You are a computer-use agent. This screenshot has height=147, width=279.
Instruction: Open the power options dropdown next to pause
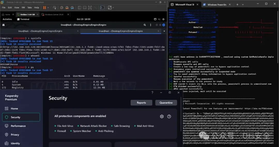tap(48, 8)
